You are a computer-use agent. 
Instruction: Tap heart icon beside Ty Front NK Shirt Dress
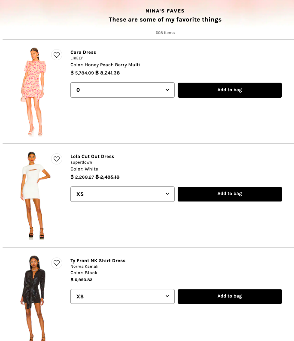pyautogui.click(x=57, y=263)
